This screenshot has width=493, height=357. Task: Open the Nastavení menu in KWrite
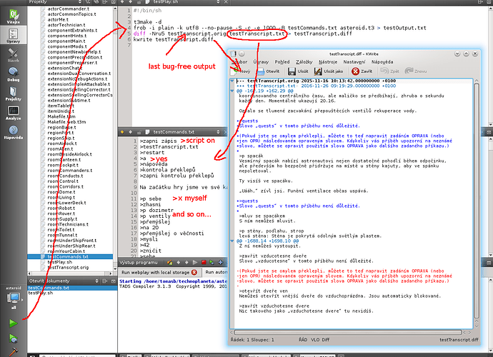pos(354,62)
